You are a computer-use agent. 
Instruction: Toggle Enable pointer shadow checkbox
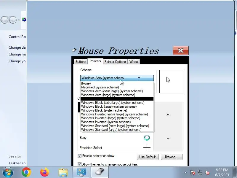79,155
